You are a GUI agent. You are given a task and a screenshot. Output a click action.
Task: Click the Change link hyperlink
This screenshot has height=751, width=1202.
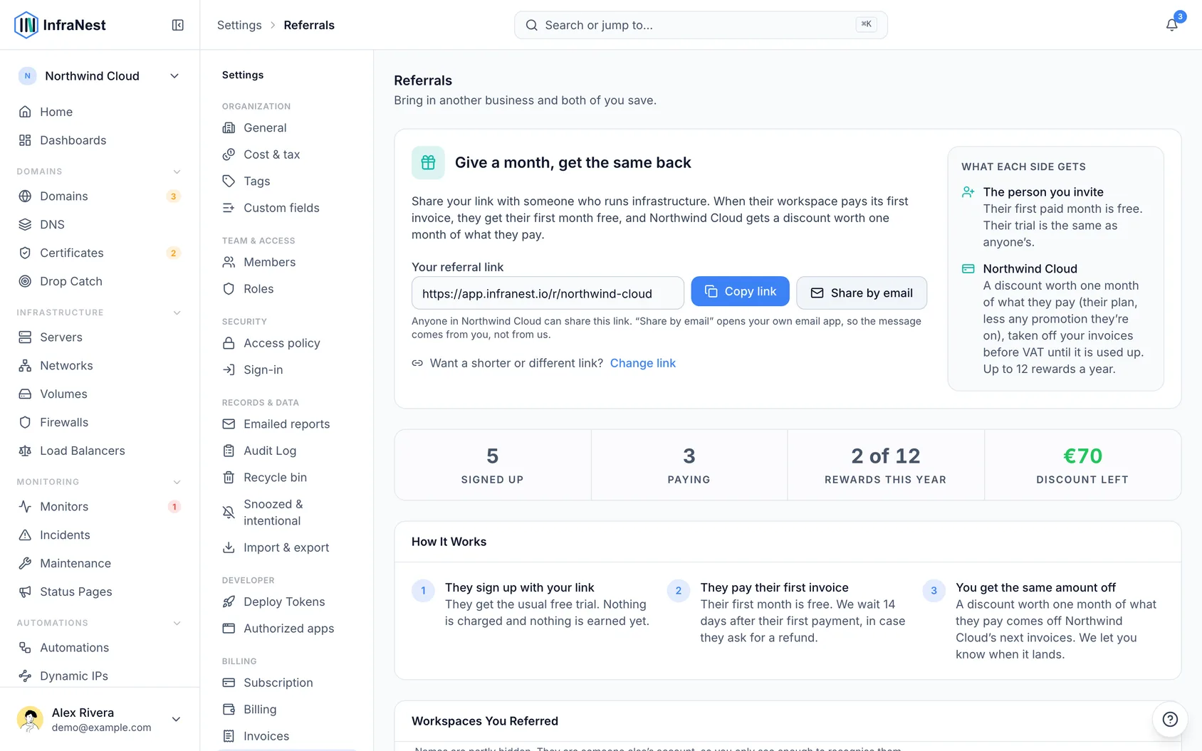(x=643, y=363)
